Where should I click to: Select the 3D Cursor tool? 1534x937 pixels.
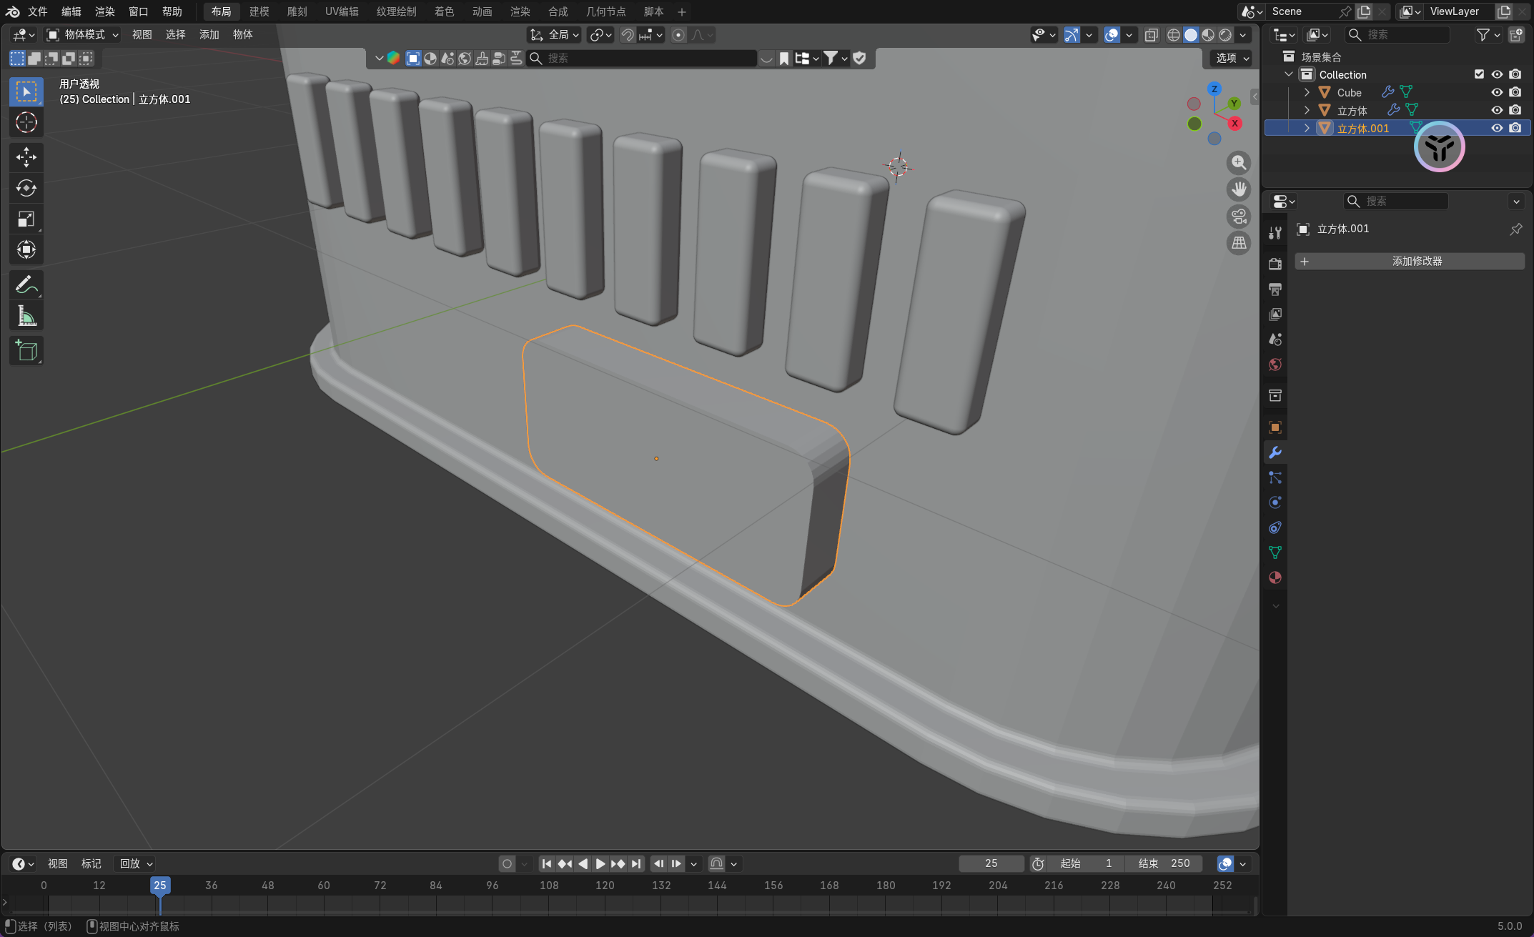[26, 122]
